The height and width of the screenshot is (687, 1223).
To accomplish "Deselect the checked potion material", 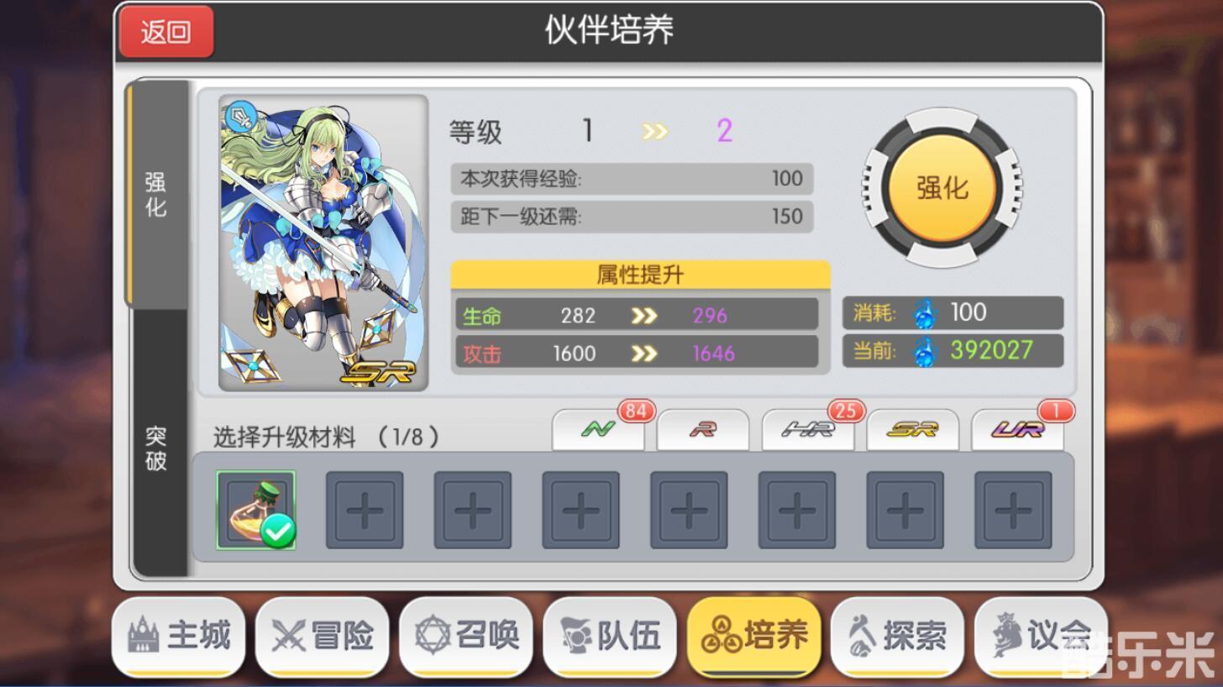I will pos(256,510).
